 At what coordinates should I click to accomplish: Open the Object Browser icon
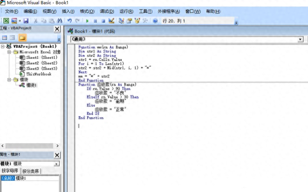point(137,21)
